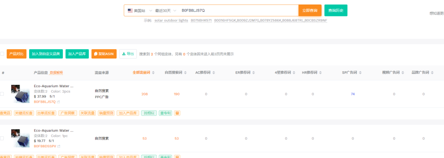Open the B0FB8DSSPV ASIN link
Image resolution: width=444 pixels, height=158 pixels.
pos(45,147)
